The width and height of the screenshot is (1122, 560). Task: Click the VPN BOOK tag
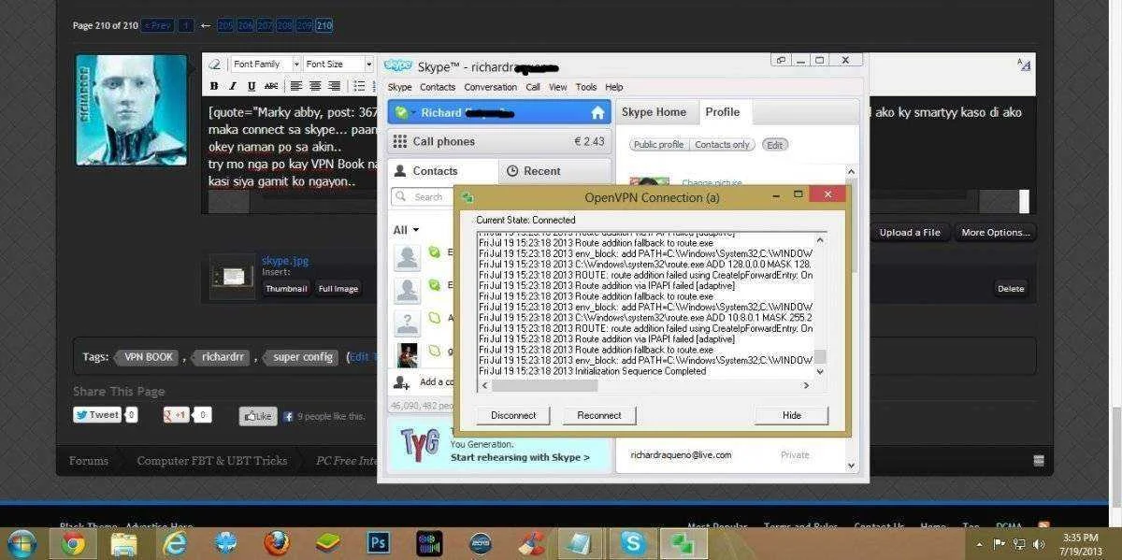point(148,357)
